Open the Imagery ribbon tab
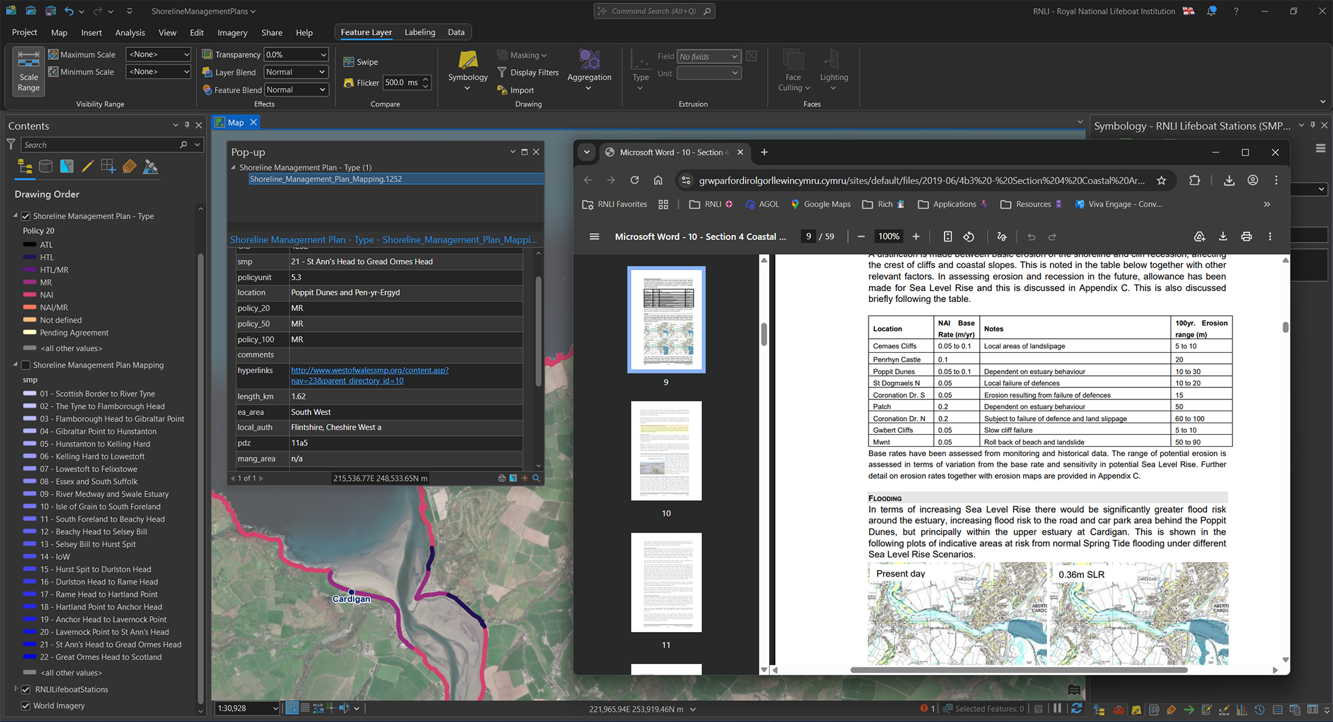The image size is (1333, 722). coord(232,33)
